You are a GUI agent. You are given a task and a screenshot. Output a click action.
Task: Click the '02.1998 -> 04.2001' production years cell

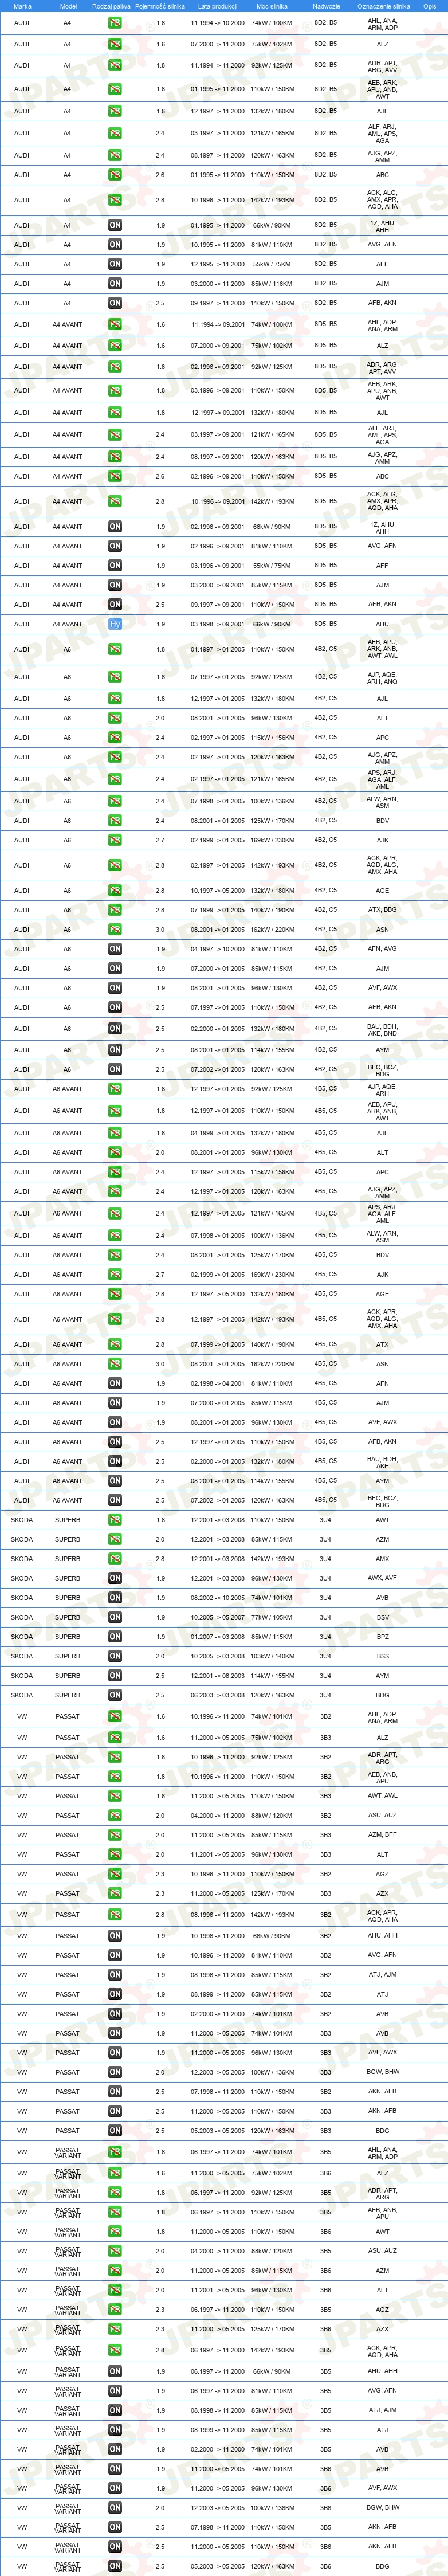coord(217,1384)
